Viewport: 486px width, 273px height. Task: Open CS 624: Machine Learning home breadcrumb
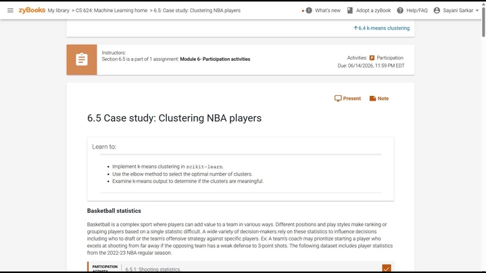click(x=113, y=10)
